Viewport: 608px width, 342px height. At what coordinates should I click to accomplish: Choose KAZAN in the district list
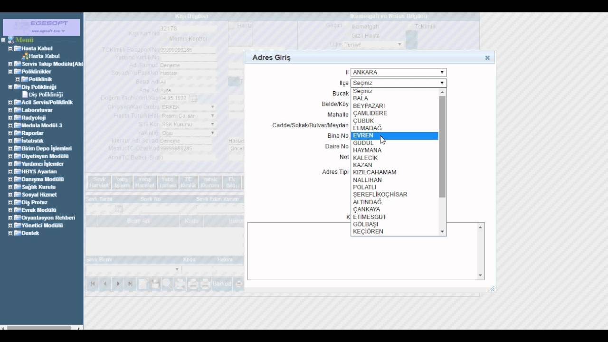(394, 165)
